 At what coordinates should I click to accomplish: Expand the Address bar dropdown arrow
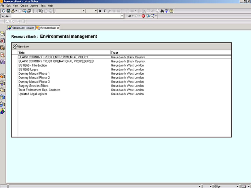(122, 16)
